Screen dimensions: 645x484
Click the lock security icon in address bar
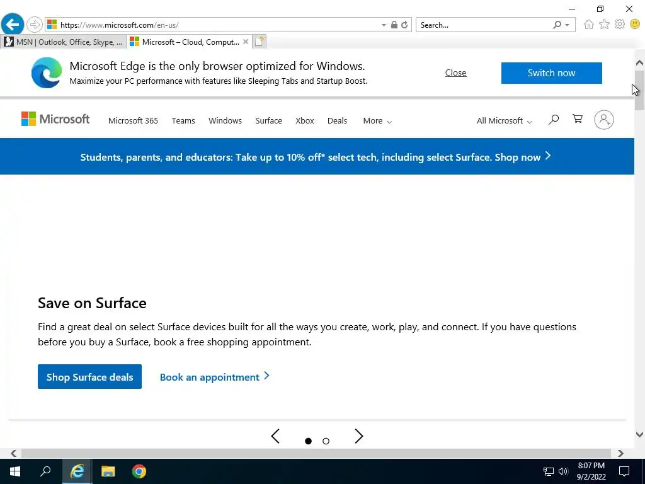(x=394, y=25)
